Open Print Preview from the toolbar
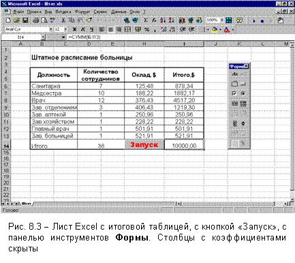This screenshot has width=295, height=263. click(44, 20)
